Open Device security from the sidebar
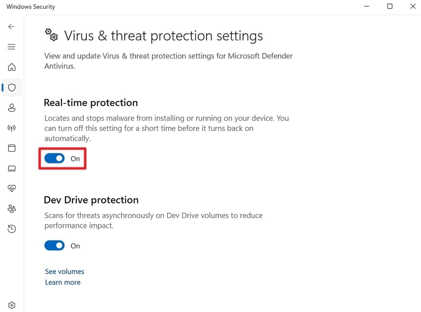The image size is (421, 312). [11, 168]
